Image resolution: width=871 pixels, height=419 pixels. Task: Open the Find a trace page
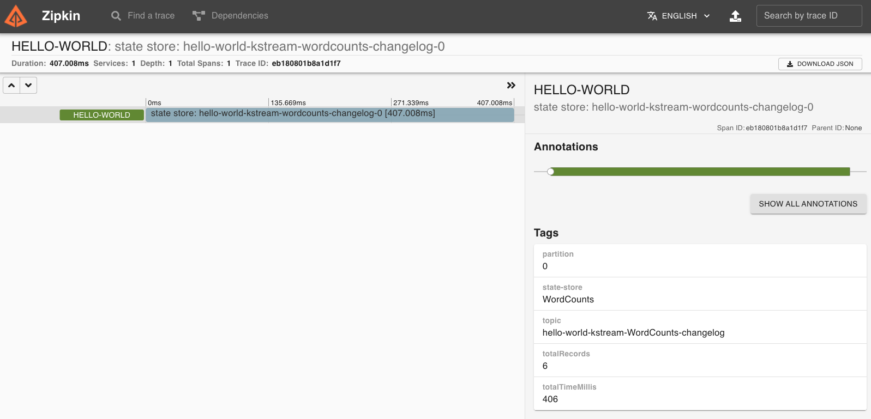[x=143, y=16]
